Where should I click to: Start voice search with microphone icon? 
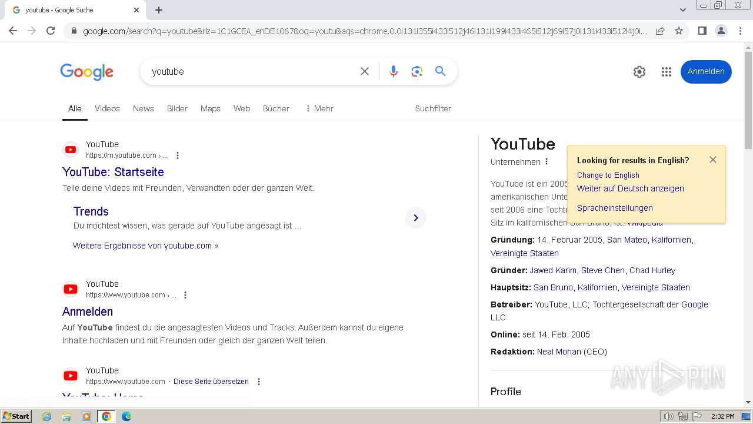coord(394,71)
